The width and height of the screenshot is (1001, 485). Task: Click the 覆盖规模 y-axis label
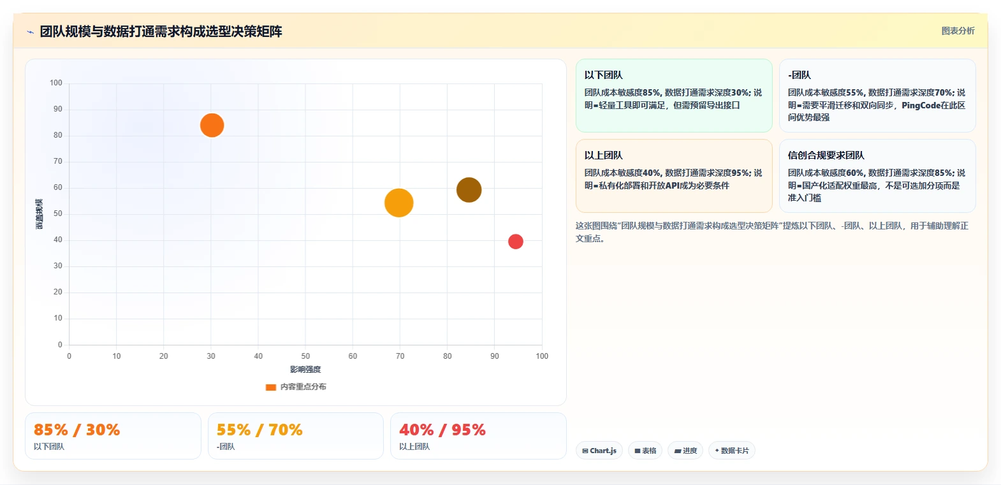[x=40, y=214]
